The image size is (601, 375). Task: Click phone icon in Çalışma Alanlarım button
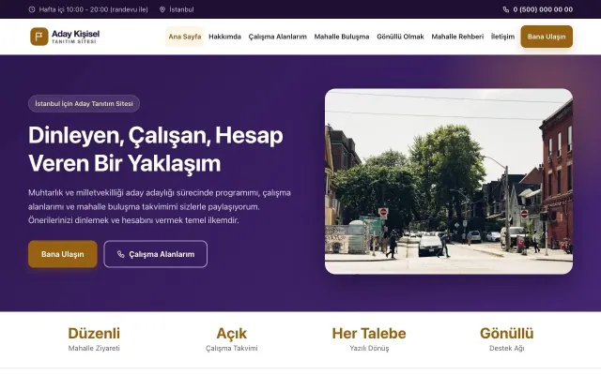[121, 254]
